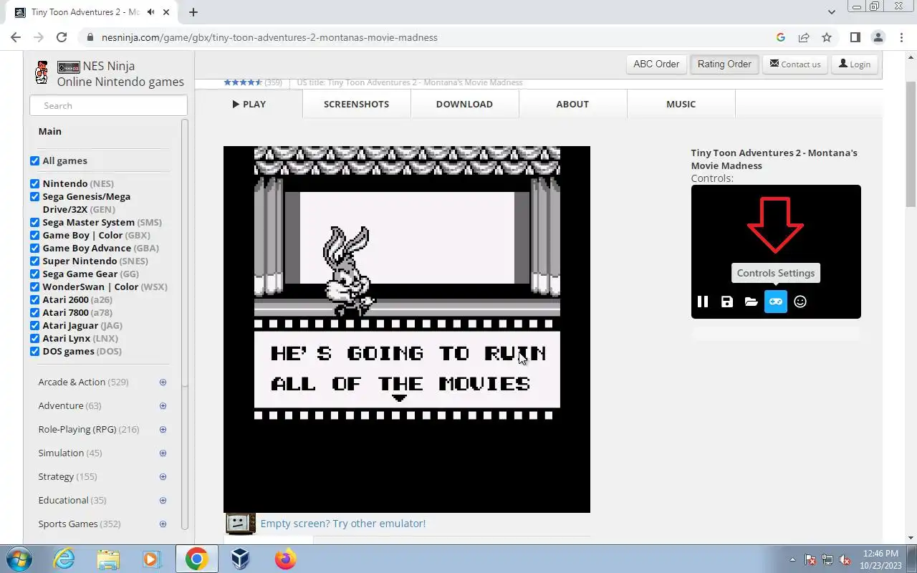Switch to the DOWNLOAD tab

coord(464,104)
